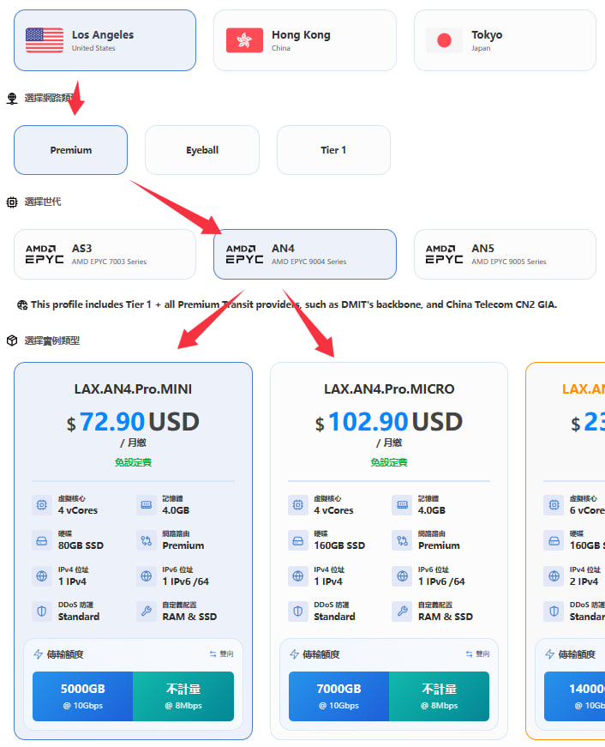Viewport: 605px width, 747px height.
Task: Click the $102.90 USD price
Action: [x=389, y=422]
